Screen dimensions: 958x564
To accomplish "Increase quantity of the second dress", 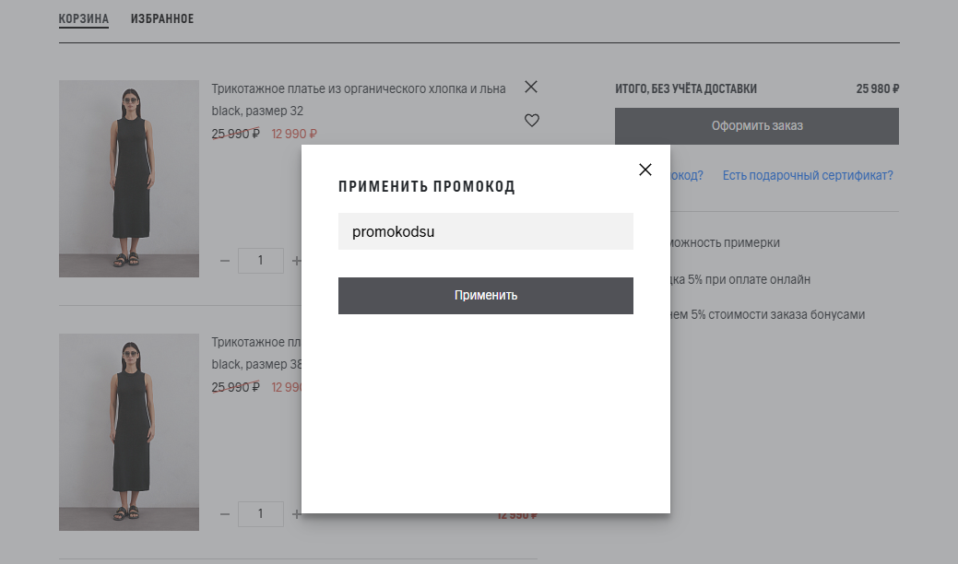I will (x=296, y=513).
